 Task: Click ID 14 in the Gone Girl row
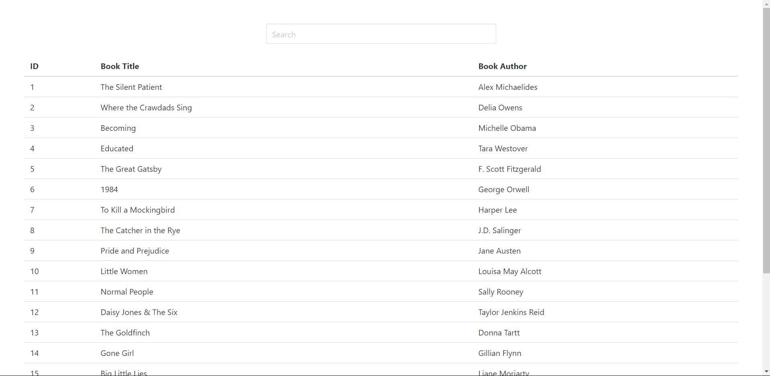pos(35,353)
